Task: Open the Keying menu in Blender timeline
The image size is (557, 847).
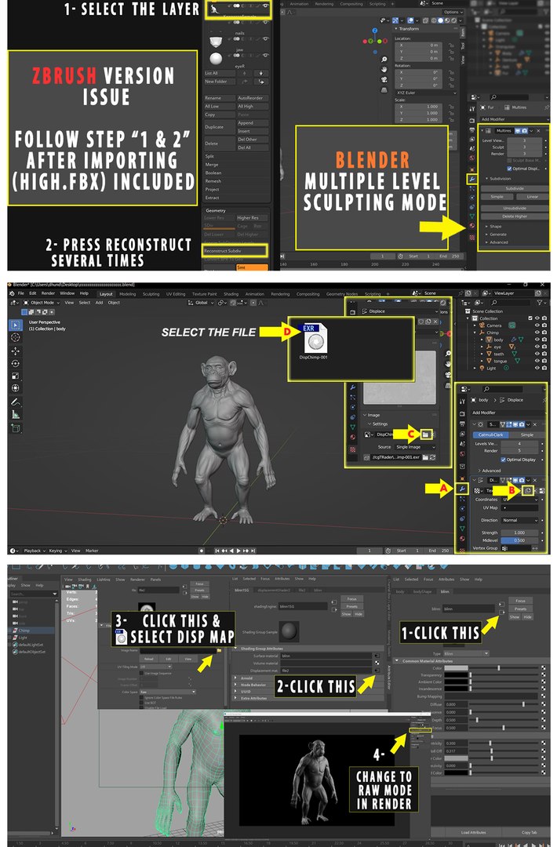Action: coord(56,551)
